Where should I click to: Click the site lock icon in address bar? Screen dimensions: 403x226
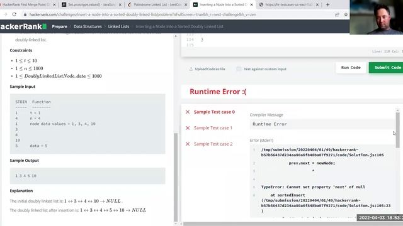[x=25, y=14]
